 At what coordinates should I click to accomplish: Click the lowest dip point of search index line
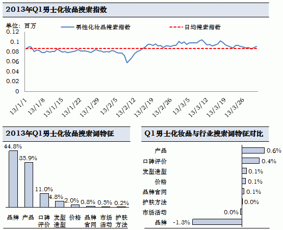127,63
